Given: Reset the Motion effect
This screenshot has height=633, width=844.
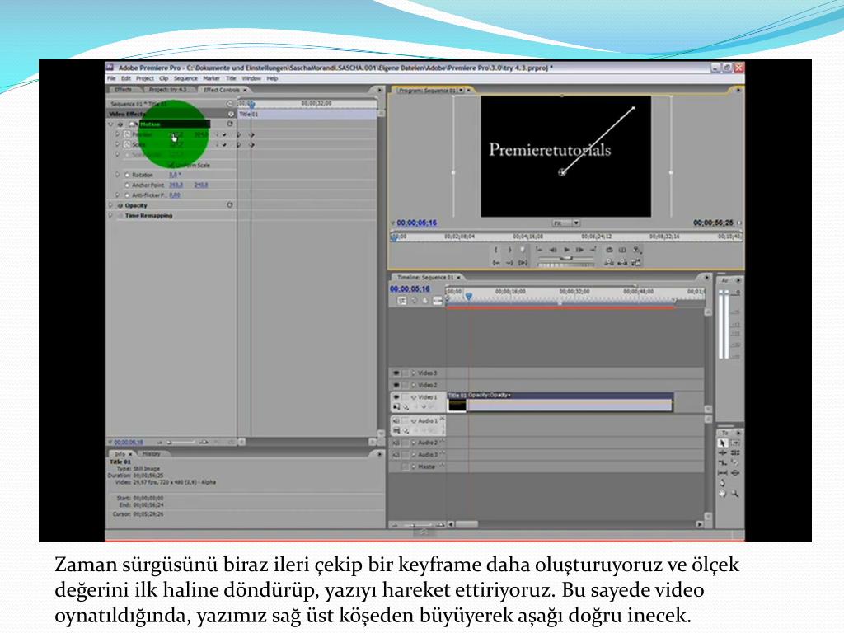Looking at the screenshot, I should 231,124.
